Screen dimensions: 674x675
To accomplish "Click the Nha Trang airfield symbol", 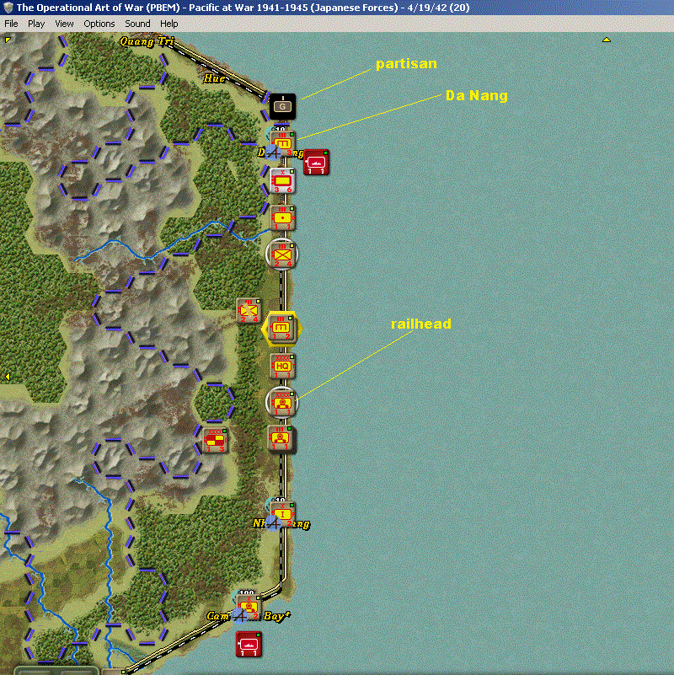I will click(273, 523).
